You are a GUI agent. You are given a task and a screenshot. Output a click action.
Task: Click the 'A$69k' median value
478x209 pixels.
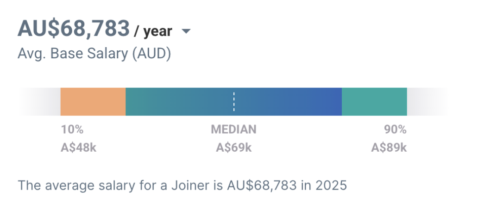(233, 148)
